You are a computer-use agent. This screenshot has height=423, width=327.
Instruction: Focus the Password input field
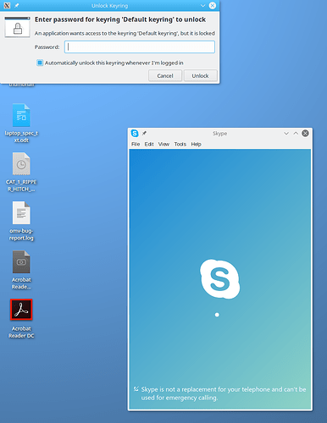point(140,47)
